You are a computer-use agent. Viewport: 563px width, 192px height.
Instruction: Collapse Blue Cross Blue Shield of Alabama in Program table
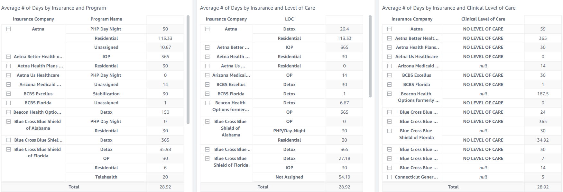[x=9, y=121]
